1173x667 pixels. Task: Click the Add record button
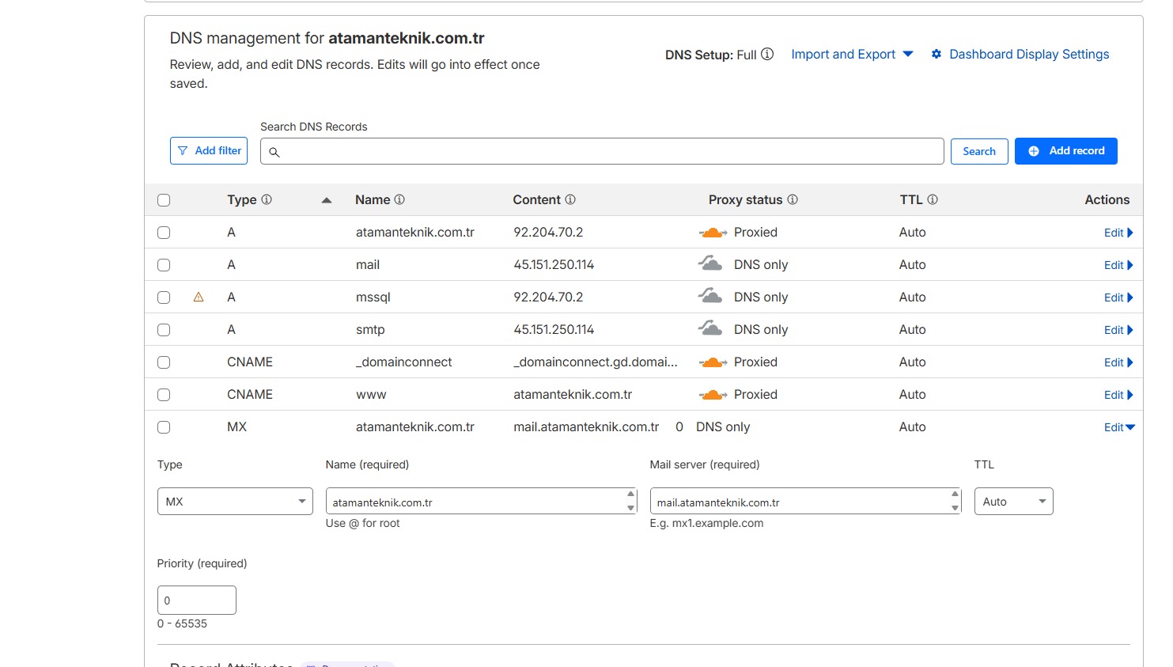click(1066, 151)
